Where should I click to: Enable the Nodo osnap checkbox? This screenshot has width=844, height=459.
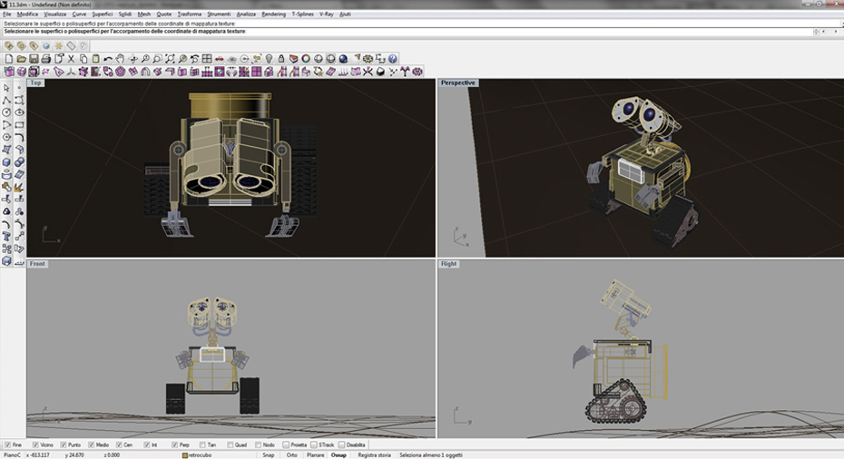pyautogui.click(x=258, y=445)
